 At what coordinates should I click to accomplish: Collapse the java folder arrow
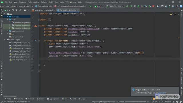[x=7, y=19]
